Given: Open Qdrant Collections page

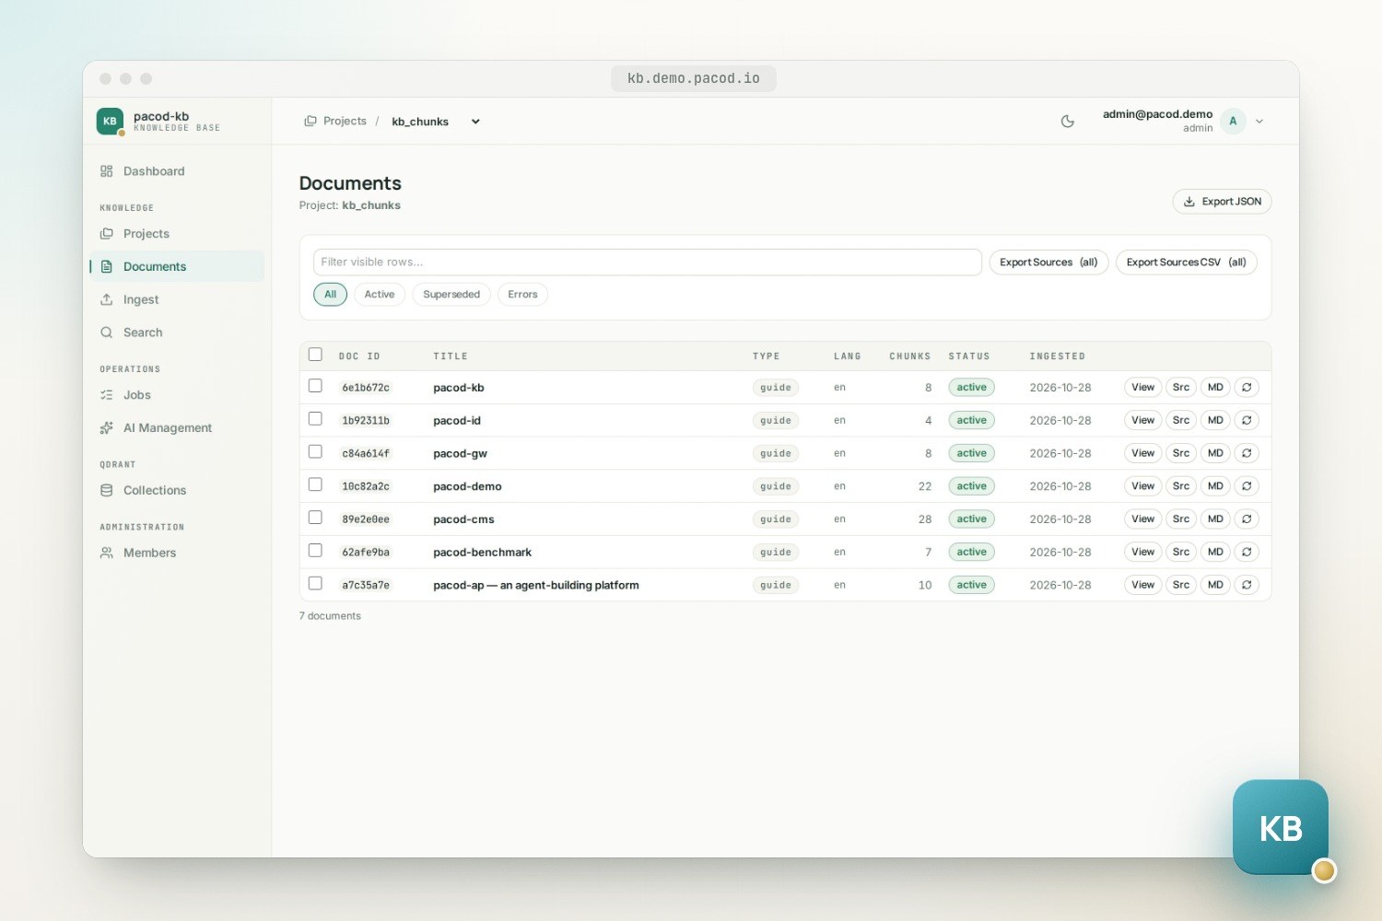Looking at the screenshot, I should pos(177,491).
